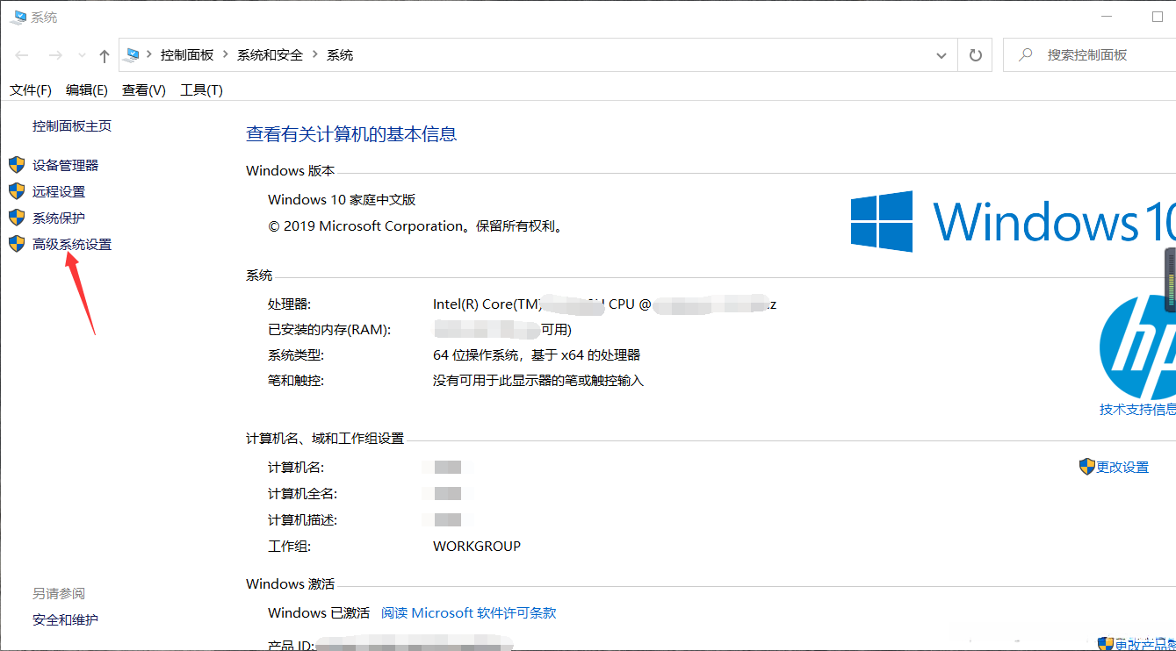Open 阅读 Microsoft 软件许可条款 link
The width and height of the screenshot is (1176, 651).
[x=469, y=613]
